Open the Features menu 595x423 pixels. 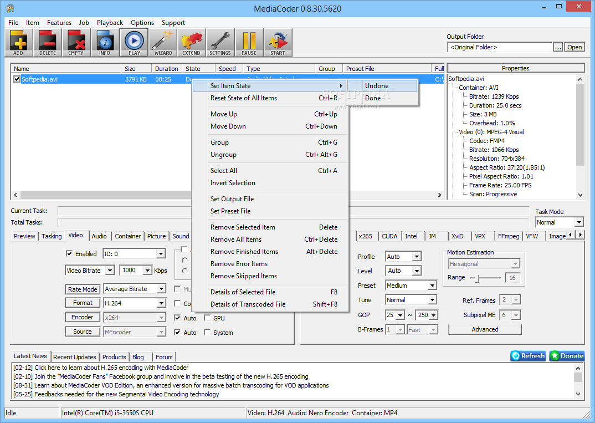point(59,22)
